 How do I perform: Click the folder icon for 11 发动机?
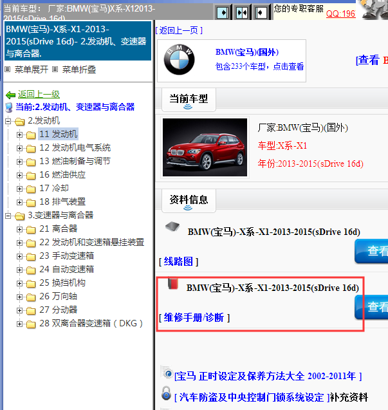coord(31,135)
